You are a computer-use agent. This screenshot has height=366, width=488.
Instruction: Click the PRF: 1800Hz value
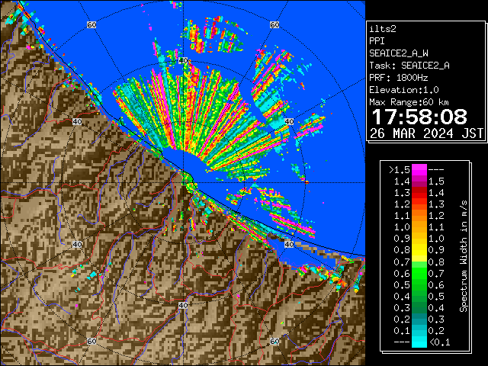[x=398, y=78]
